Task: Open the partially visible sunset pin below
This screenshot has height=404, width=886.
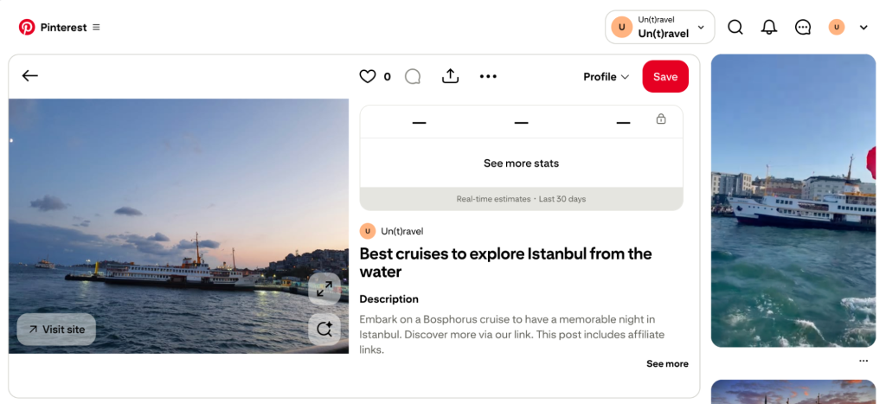Action: 793,392
